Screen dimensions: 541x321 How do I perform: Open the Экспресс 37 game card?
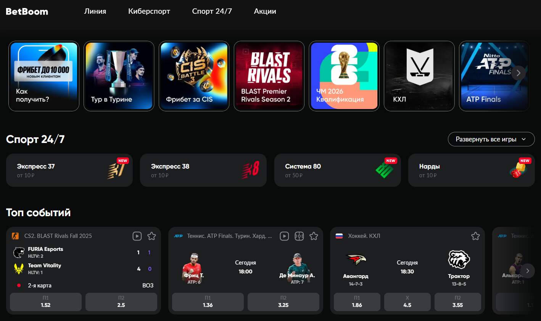click(x=69, y=170)
